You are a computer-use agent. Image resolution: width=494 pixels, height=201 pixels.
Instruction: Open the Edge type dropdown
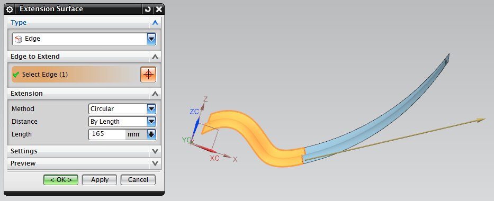tap(151, 39)
